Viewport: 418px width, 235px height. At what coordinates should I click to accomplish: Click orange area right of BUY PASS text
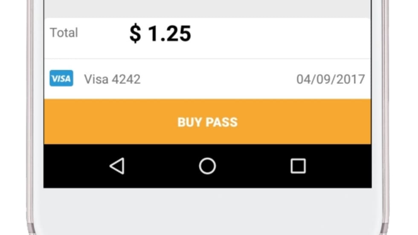coord(307,122)
